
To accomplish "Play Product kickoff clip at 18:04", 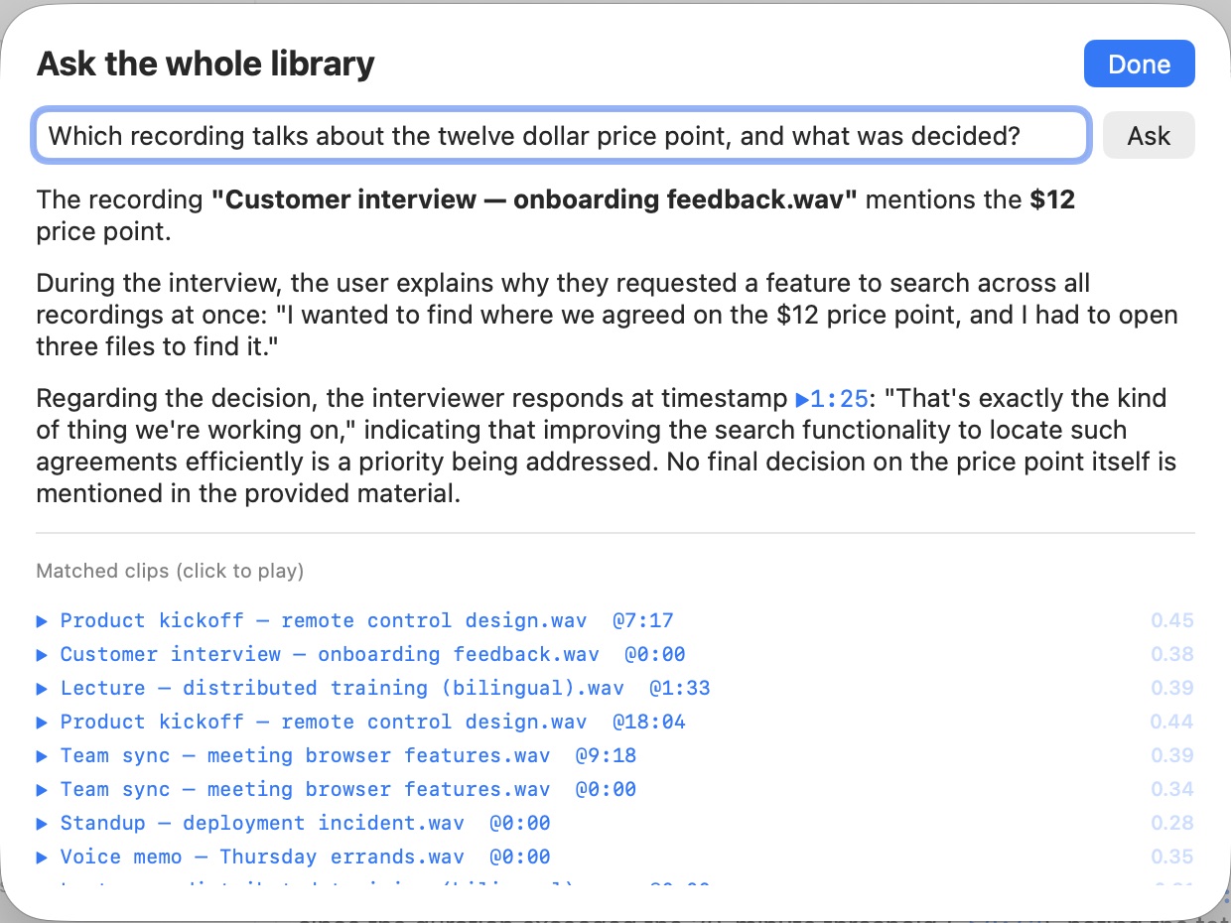I will pyautogui.click(x=360, y=723).
